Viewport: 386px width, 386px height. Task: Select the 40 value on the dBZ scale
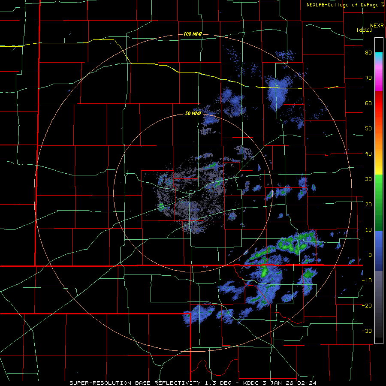pyautogui.click(x=368, y=154)
